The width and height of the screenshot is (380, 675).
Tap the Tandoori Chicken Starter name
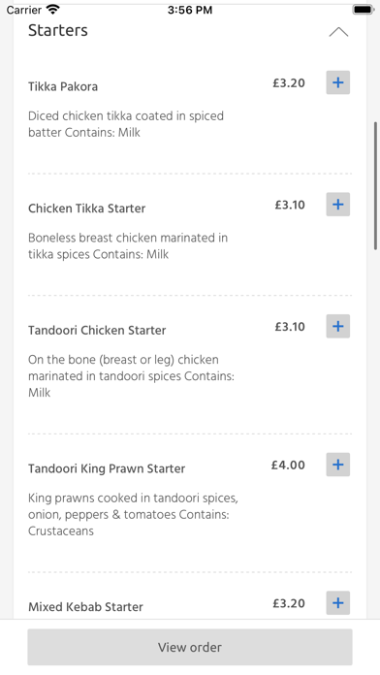[x=97, y=330]
